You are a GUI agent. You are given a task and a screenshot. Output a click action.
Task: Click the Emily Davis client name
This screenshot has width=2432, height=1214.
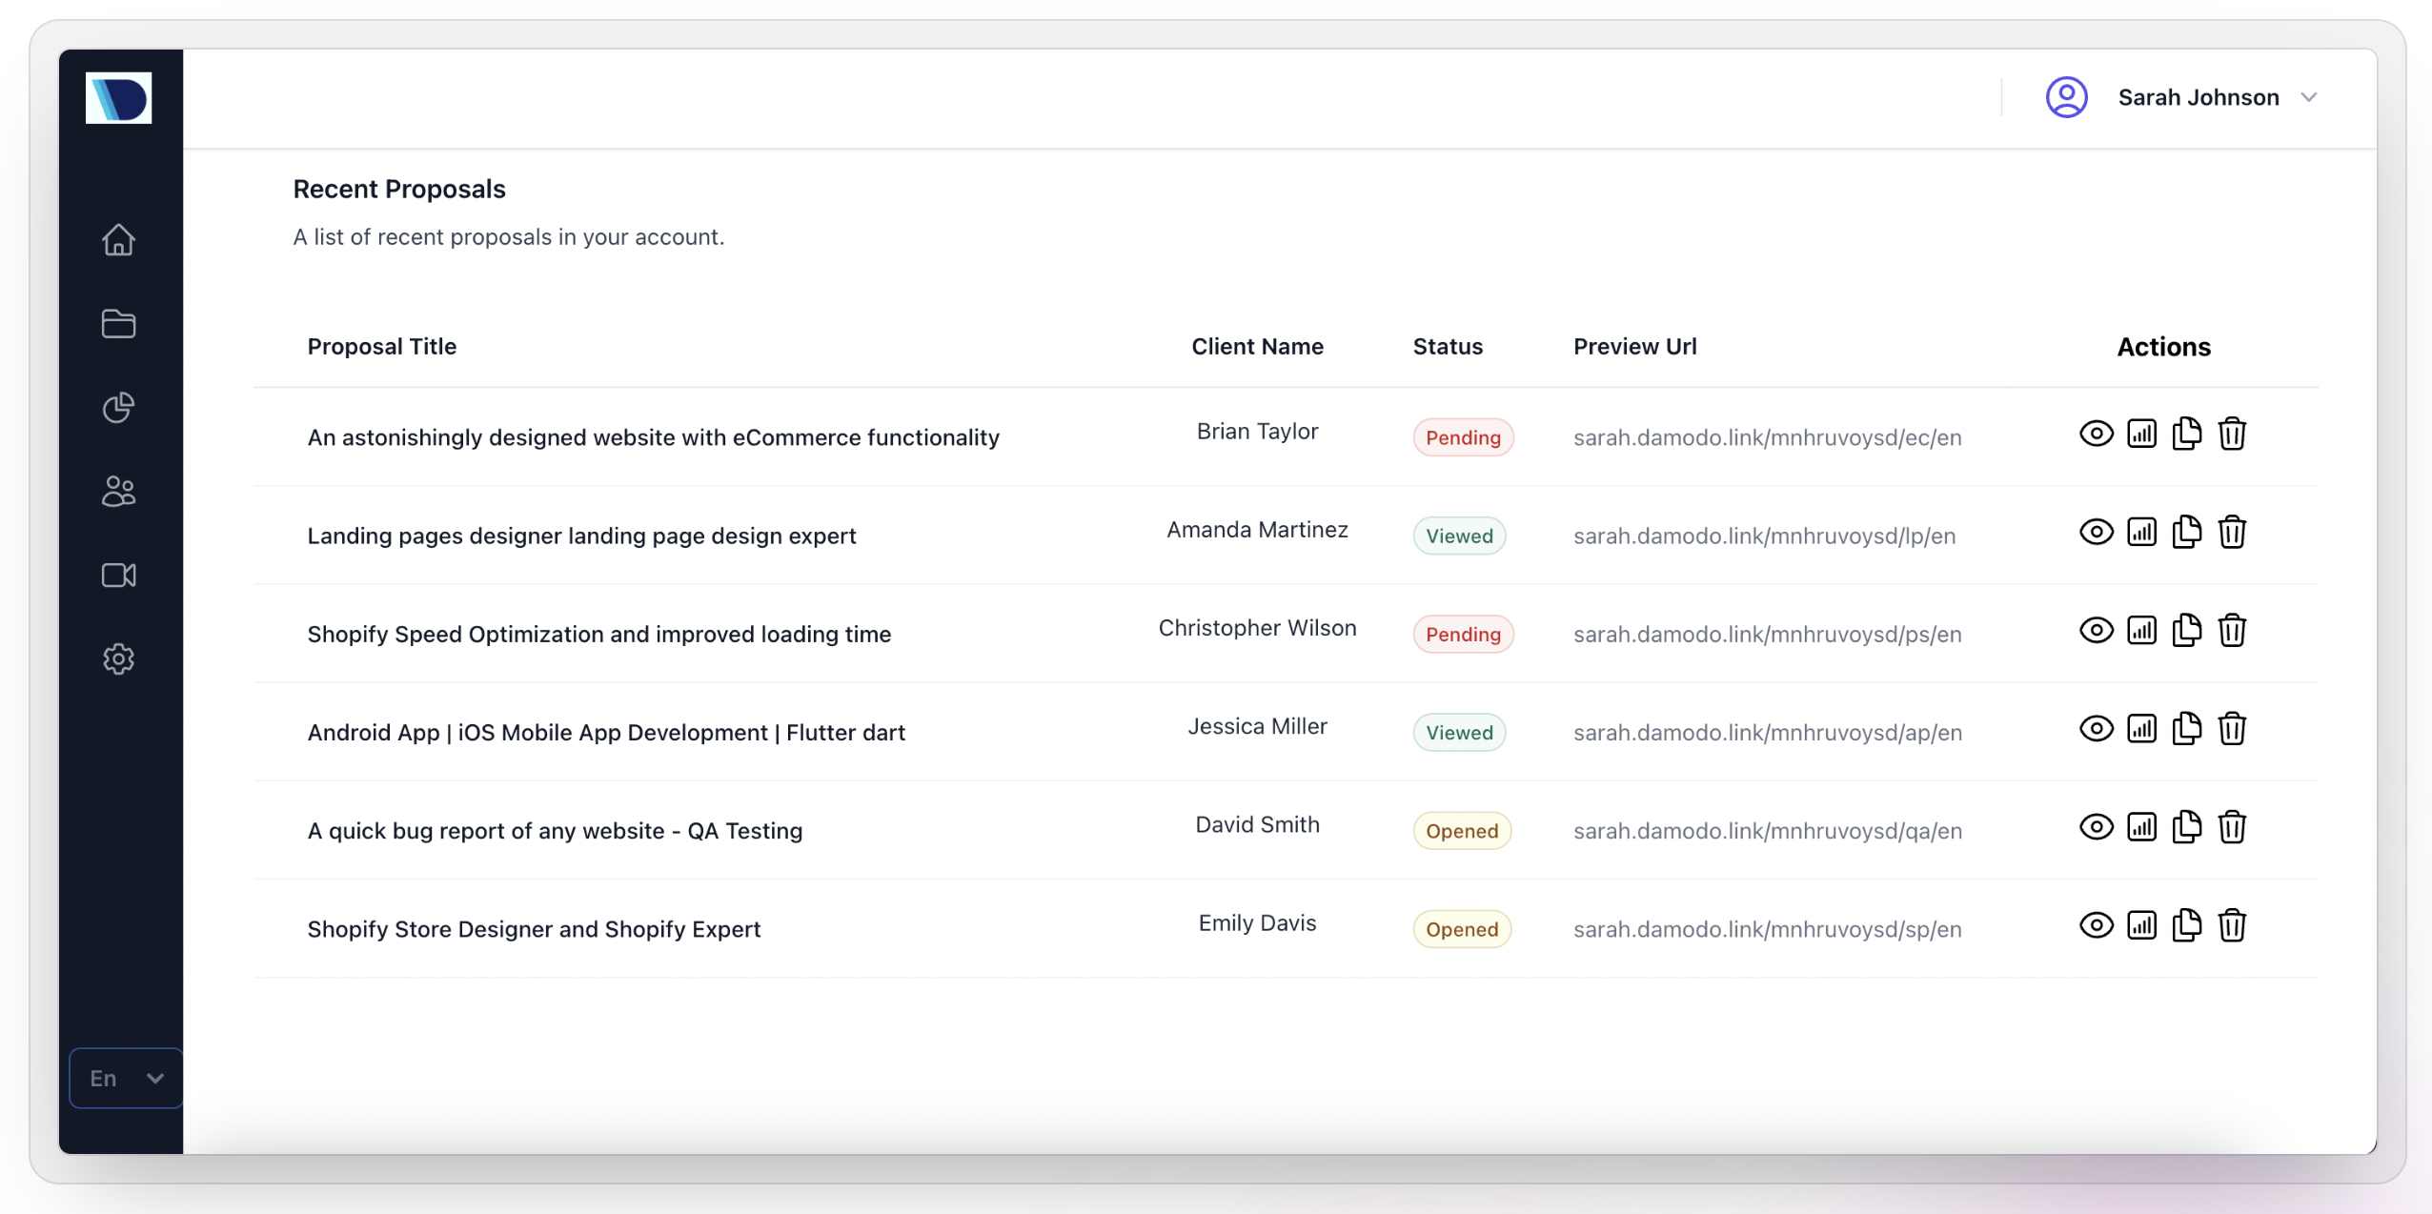[1257, 923]
